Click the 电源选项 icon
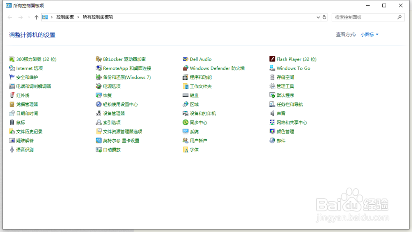The width and height of the screenshot is (412, 232). click(x=98, y=86)
